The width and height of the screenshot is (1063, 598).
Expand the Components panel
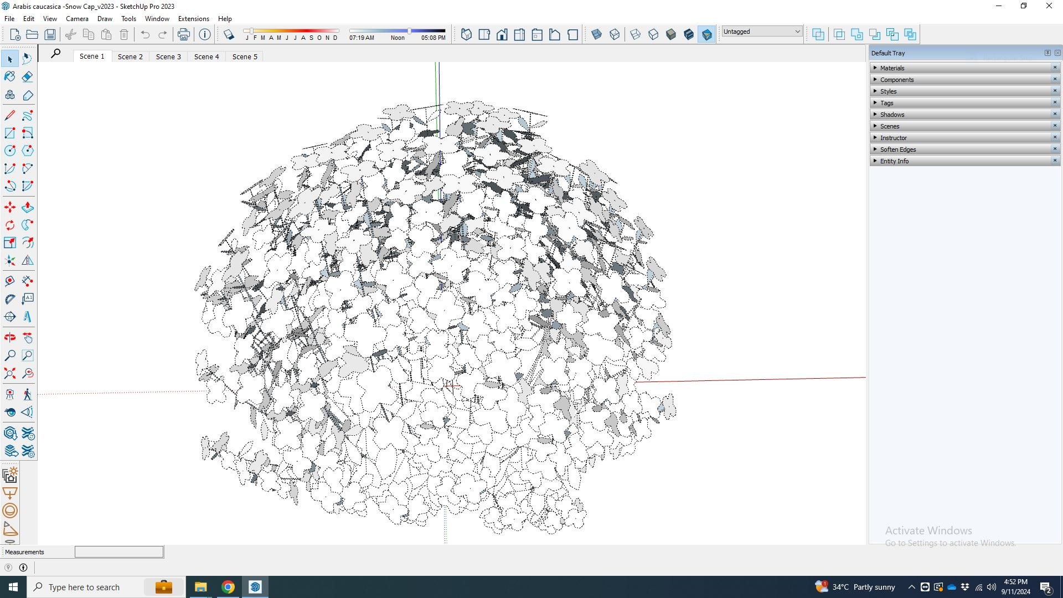[x=964, y=79]
